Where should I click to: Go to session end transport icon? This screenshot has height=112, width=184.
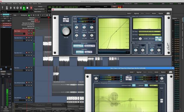tap(14, 8)
